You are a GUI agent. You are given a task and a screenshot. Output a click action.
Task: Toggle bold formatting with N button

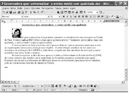[64, 16]
